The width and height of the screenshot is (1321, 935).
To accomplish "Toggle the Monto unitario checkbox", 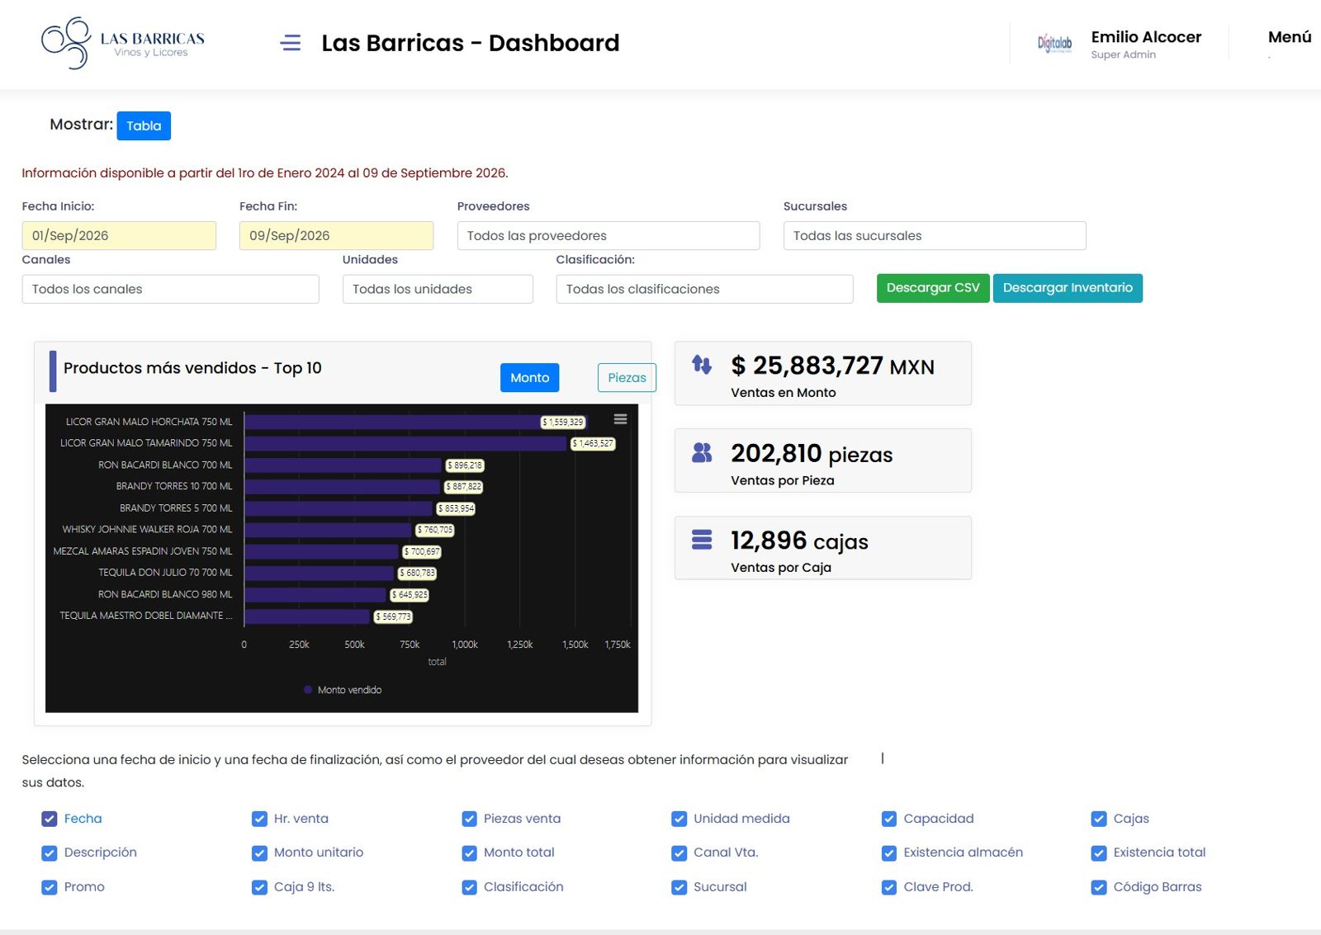I will click(259, 852).
